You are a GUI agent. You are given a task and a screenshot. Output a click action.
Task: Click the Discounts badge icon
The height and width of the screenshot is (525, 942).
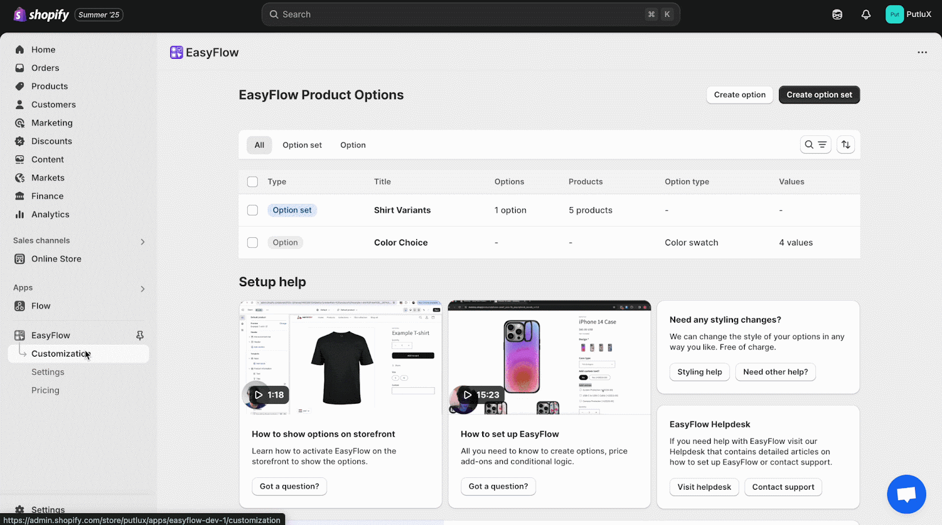pyautogui.click(x=19, y=141)
